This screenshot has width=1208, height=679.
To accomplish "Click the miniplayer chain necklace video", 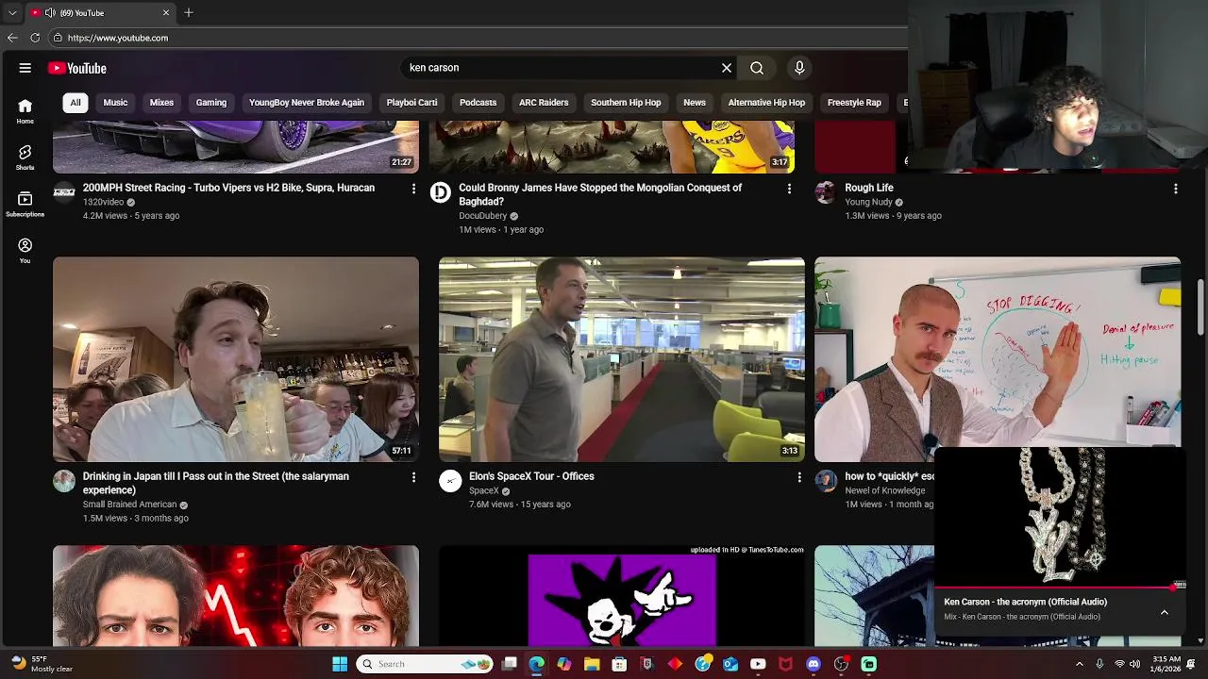I will (1060, 517).
